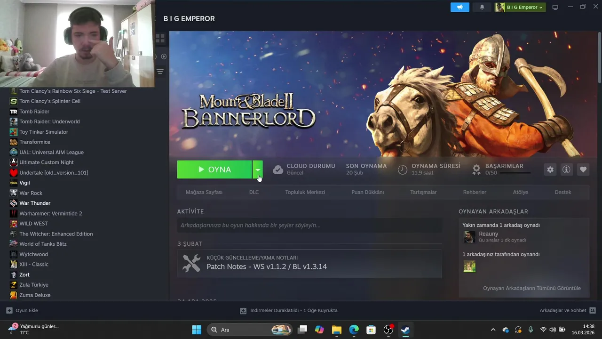Open B I G Emperor account dropdown

(x=520, y=7)
